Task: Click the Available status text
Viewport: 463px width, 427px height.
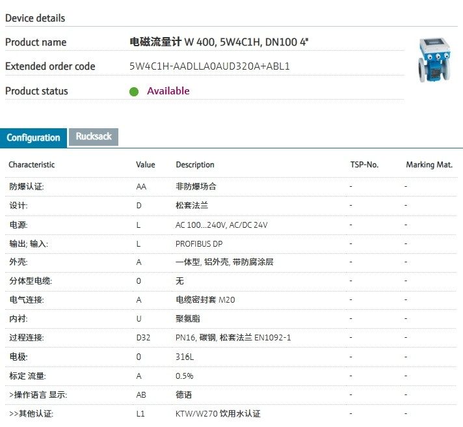Action: (168, 91)
